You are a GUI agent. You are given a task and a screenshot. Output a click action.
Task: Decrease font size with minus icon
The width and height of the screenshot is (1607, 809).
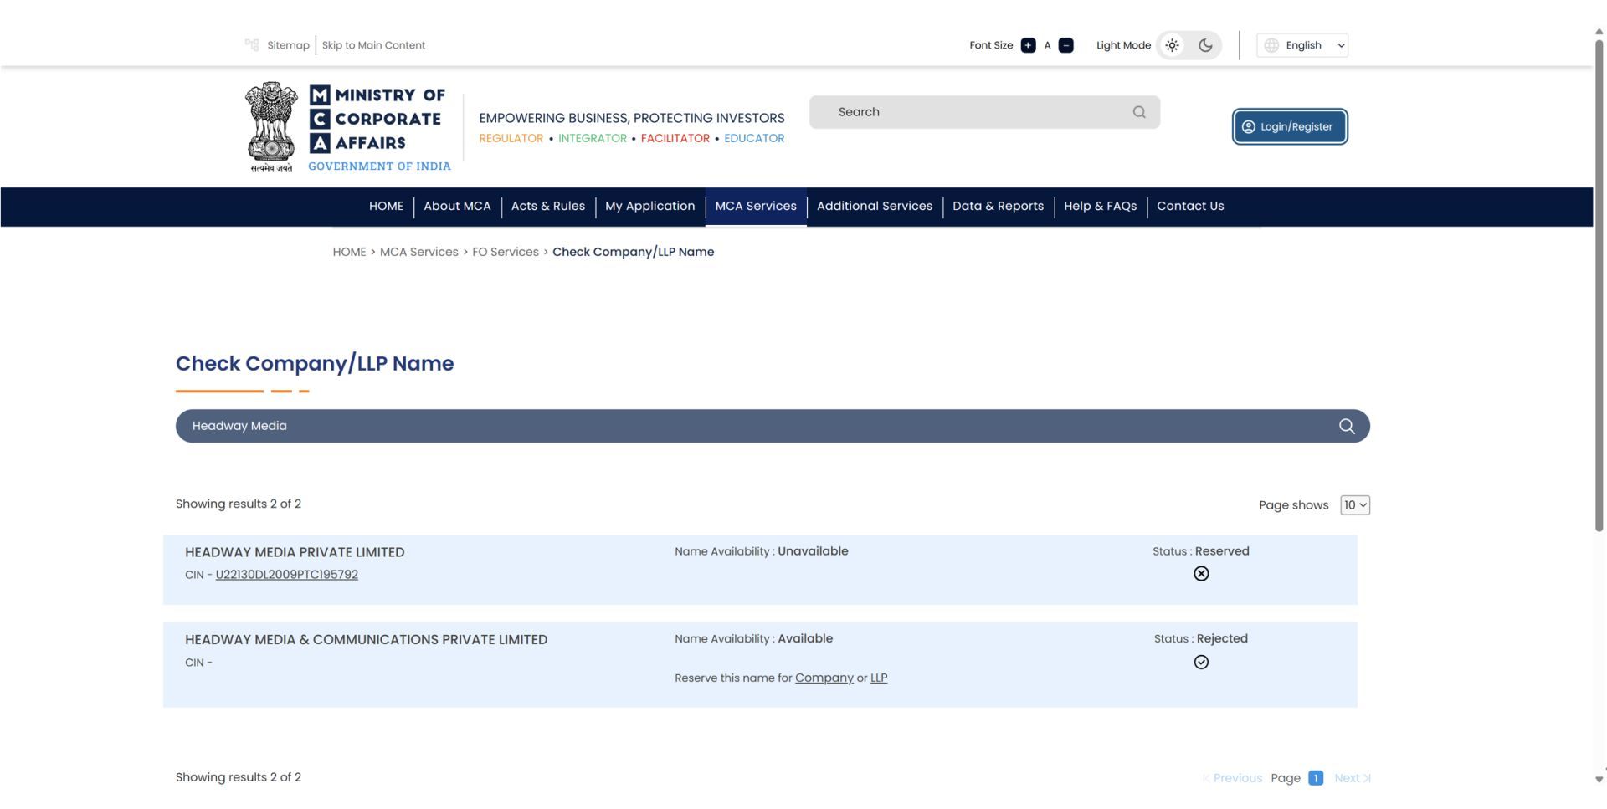(1065, 45)
